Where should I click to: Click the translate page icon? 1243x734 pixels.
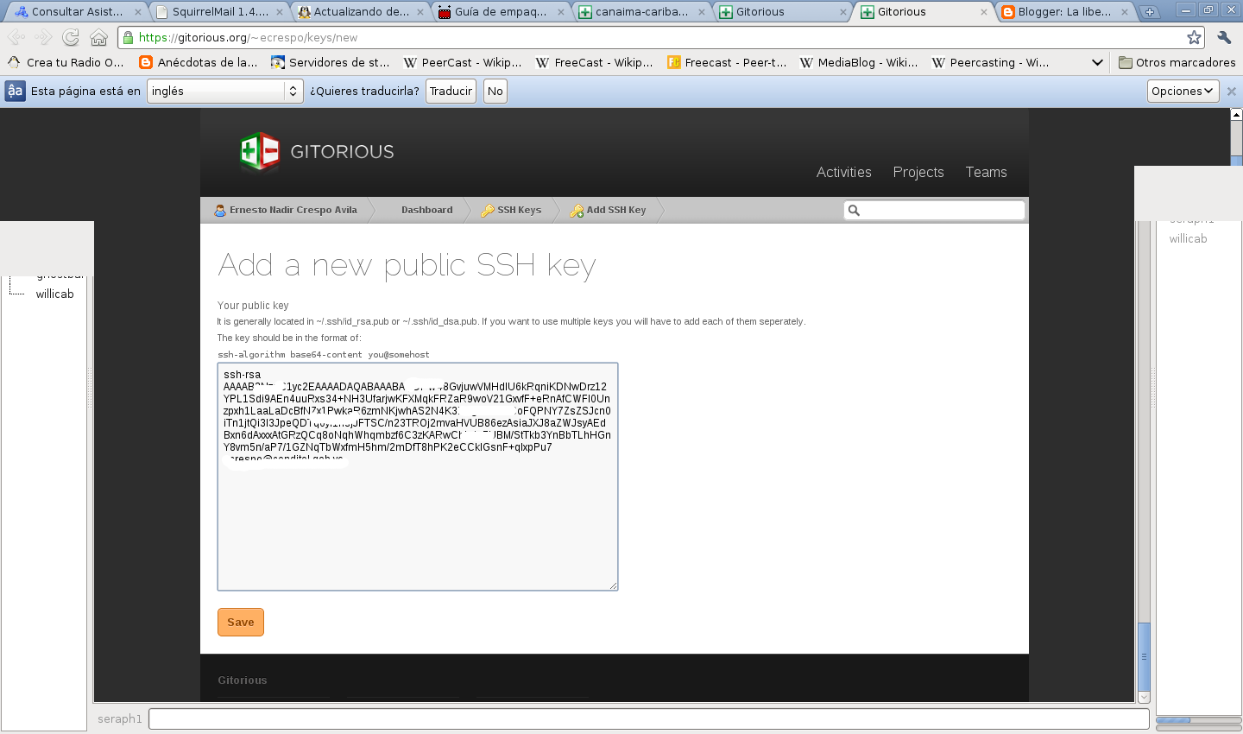coord(15,91)
